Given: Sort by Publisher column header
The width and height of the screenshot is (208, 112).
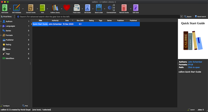Looking at the screenshot, I should pos(121,21).
